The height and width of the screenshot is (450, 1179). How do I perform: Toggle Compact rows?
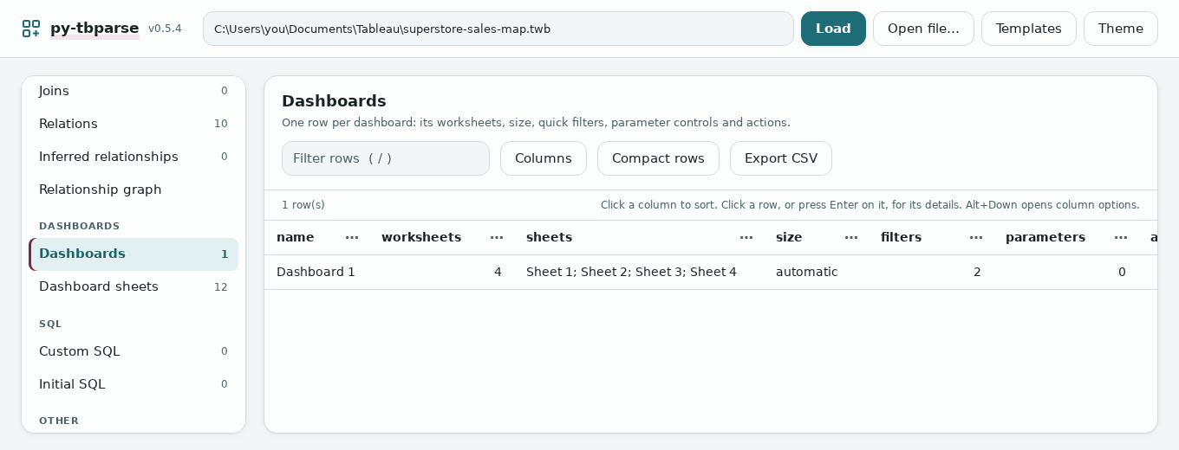[x=658, y=158]
